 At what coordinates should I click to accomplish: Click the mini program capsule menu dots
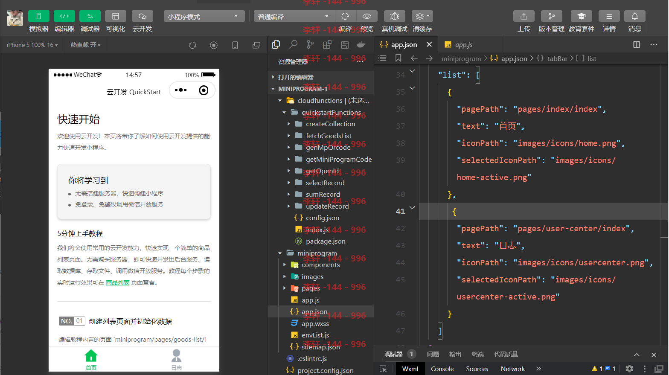tap(180, 90)
